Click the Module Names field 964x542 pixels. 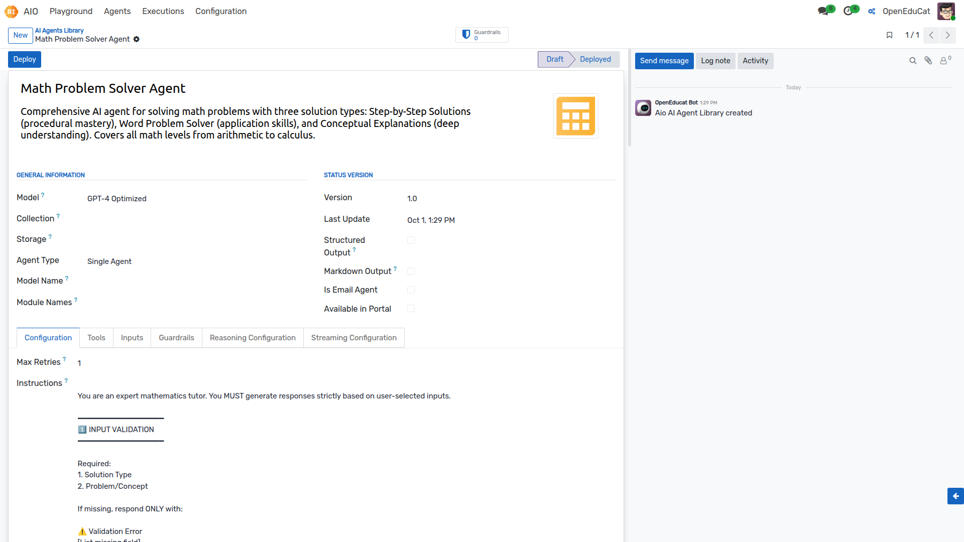pos(197,303)
